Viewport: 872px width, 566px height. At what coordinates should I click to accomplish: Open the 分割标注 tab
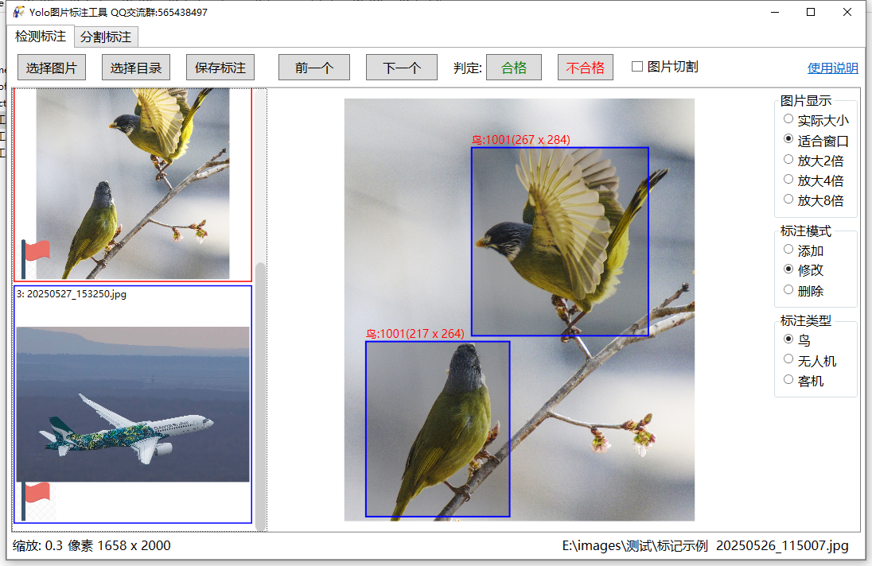pyautogui.click(x=106, y=37)
